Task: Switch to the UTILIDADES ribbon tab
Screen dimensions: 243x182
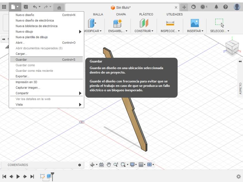Action: coord(174,14)
